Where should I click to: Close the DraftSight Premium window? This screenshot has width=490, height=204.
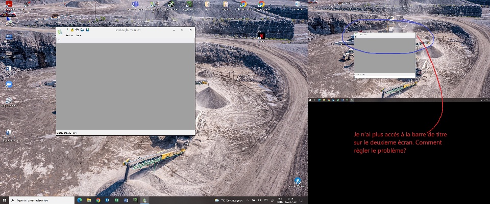point(190,30)
